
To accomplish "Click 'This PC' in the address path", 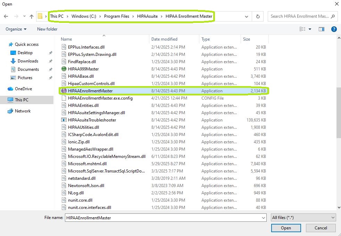I will click(x=57, y=16).
